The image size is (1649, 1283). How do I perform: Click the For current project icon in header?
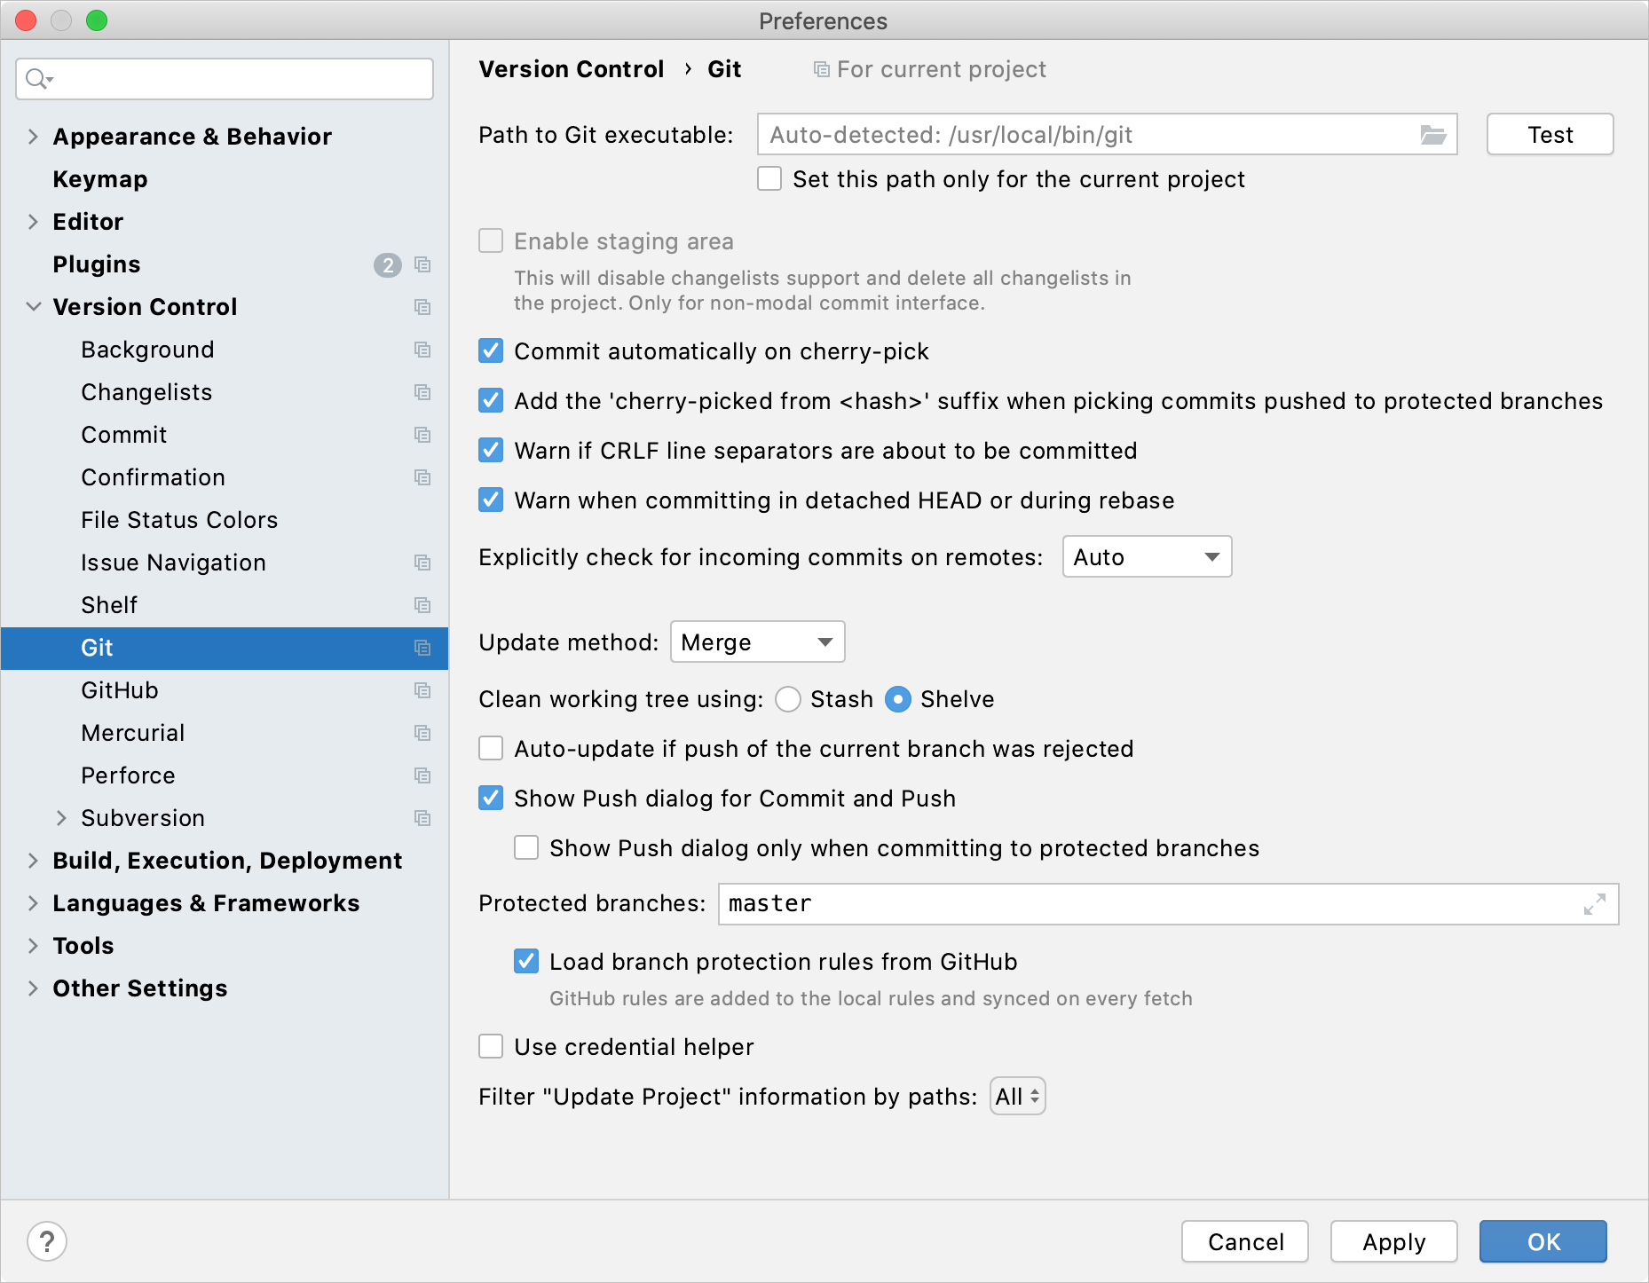pyautogui.click(x=822, y=69)
